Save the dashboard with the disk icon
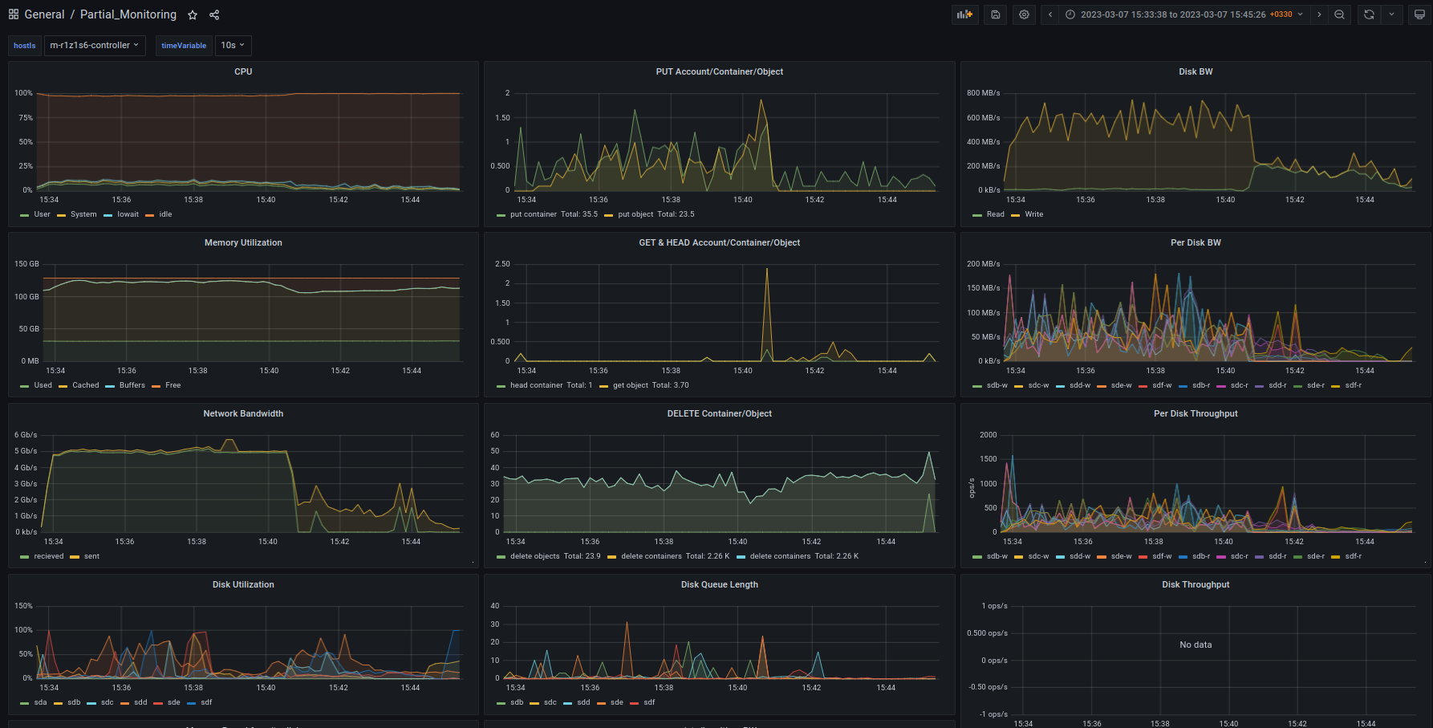1433x728 pixels. [995, 14]
